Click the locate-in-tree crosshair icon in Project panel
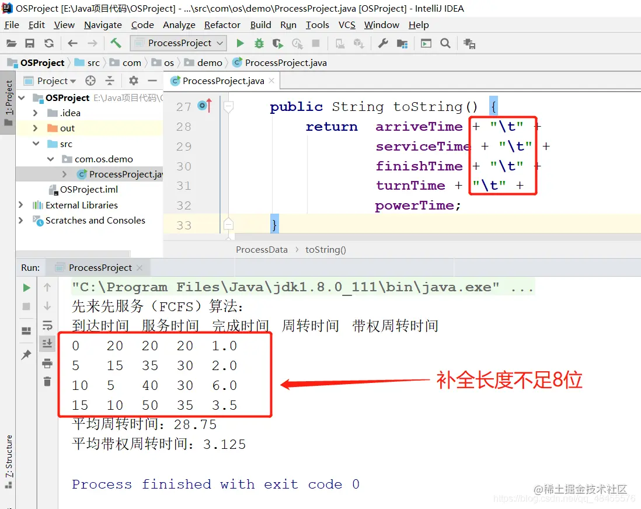Screen dimensions: 641x509 [x=90, y=81]
